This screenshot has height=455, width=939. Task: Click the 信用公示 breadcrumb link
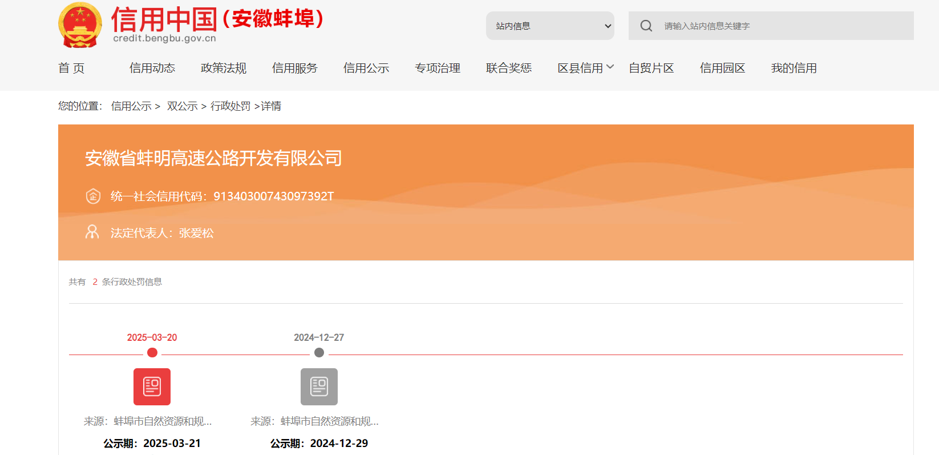point(131,106)
